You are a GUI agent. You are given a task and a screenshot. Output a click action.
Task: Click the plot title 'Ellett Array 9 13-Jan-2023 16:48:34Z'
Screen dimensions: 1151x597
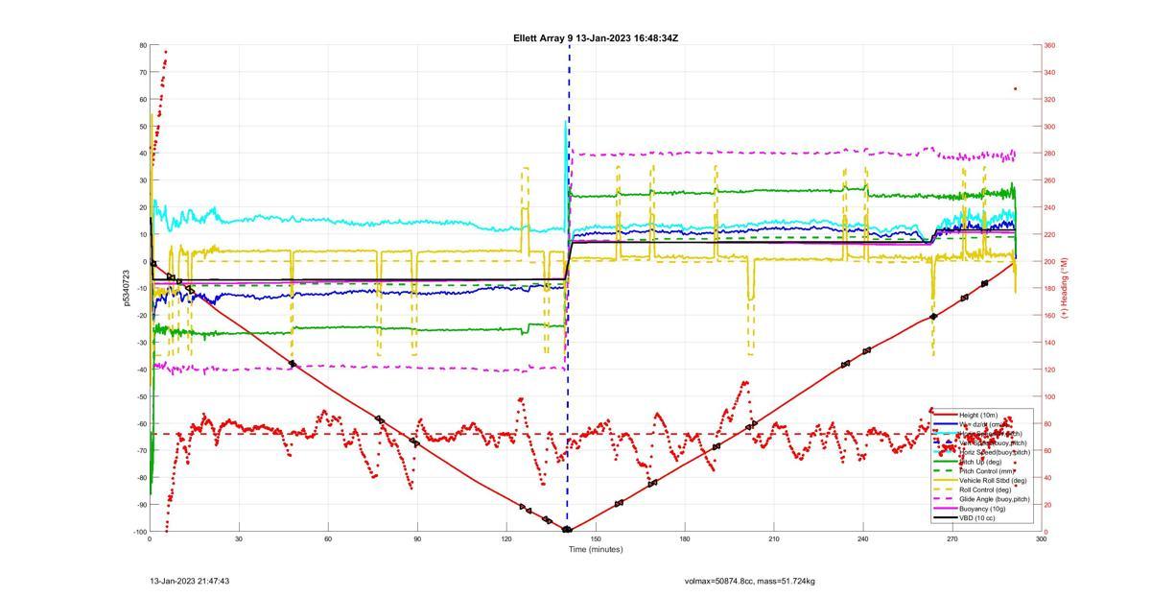click(x=596, y=38)
